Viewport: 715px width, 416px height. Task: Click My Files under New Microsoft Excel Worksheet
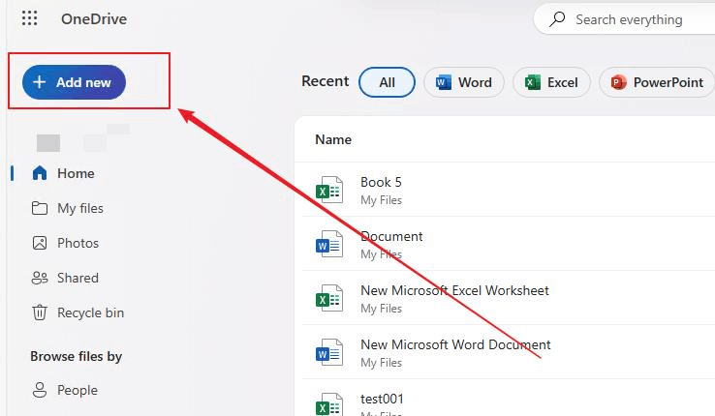[381, 309]
